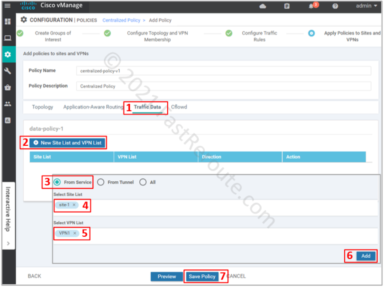Open the Monitor sidebar icon
Viewport: 384px width, 287px height.
tap(8, 38)
